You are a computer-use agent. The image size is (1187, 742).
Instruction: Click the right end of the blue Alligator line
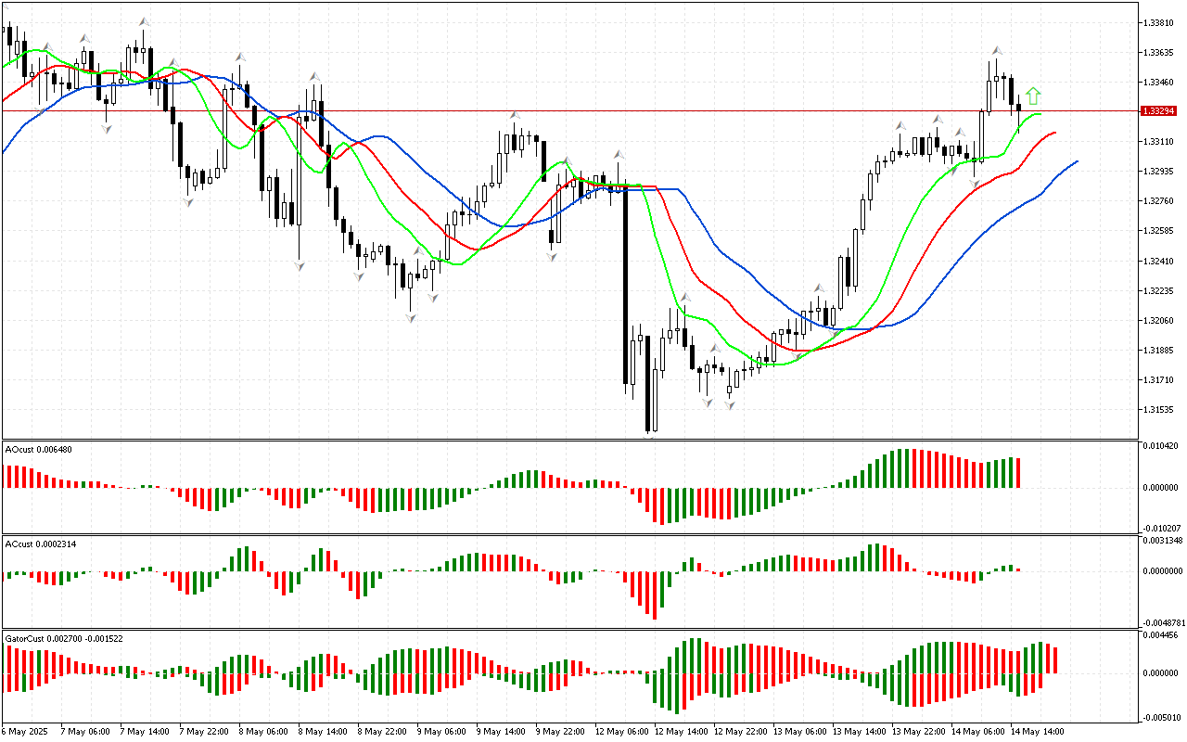[x=1076, y=161]
